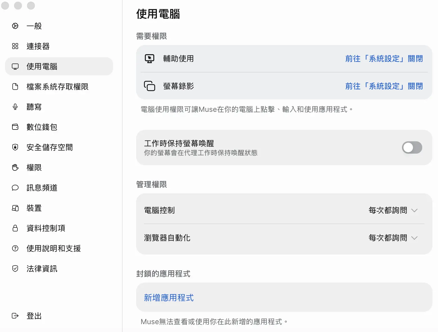Viewport: 438px width, 332px height.
Task: Open 使用說明和支援
Action: 59,249
